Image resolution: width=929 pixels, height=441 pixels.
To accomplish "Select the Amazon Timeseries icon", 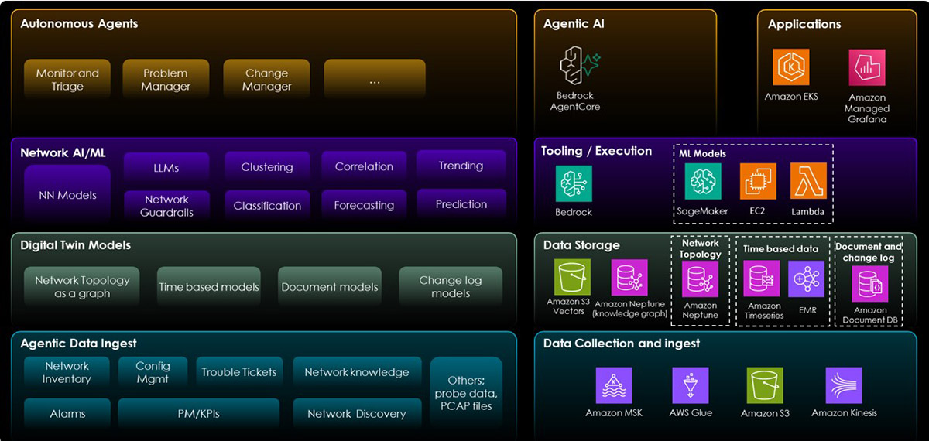I will point(762,279).
